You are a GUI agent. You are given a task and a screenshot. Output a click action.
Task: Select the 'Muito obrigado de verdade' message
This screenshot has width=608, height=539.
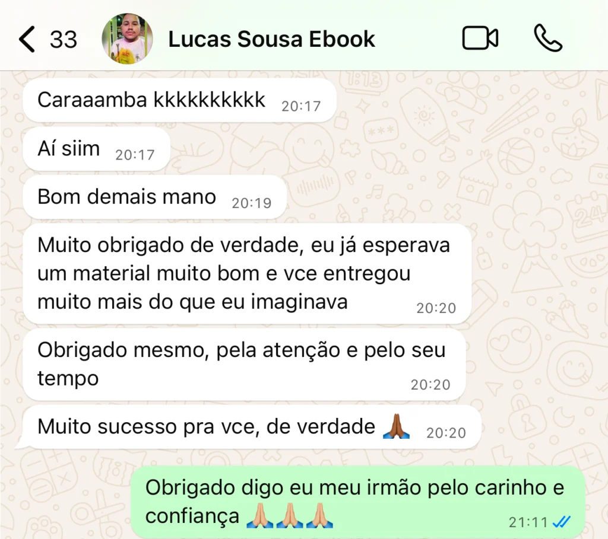[247, 273]
